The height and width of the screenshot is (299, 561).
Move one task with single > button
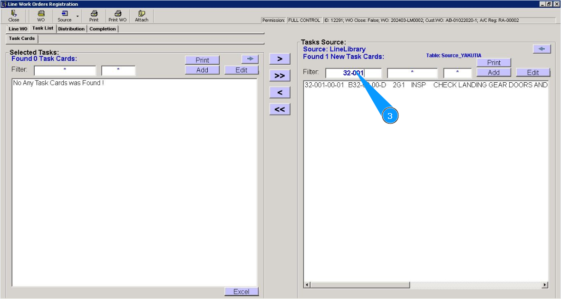coord(280,58)
